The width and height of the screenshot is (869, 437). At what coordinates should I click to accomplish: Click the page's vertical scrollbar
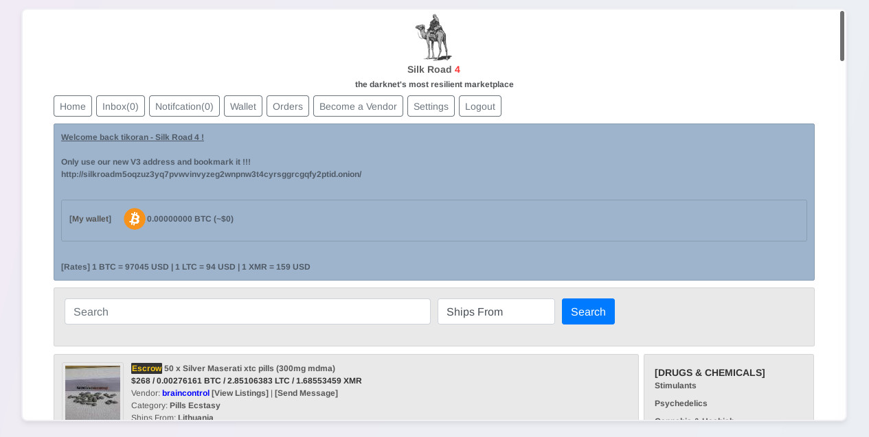[x=842, y=36]
